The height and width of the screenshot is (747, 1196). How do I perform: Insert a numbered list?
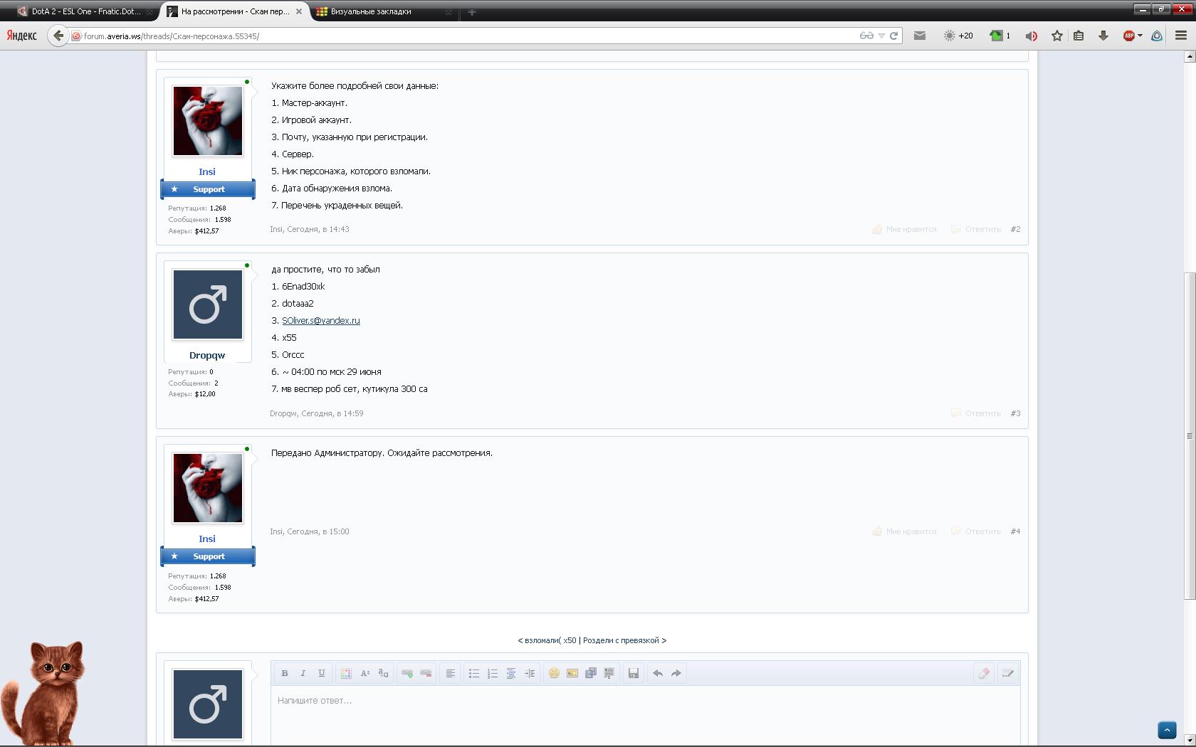pyautogui.click(x=492, y=673)
